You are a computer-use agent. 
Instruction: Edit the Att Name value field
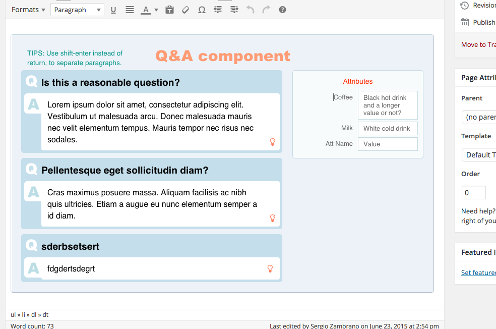tap(388, 144)
